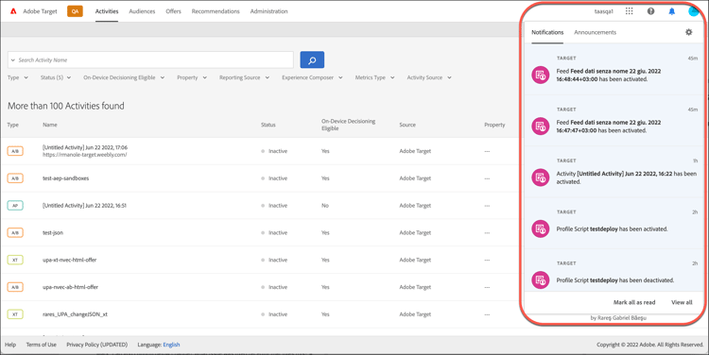Click the Property column header
The image size is (709, 355).
(x=494, y=125)
